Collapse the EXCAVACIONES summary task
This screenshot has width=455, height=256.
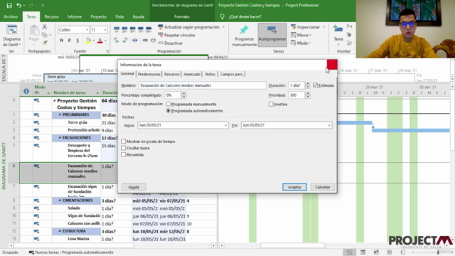pyautogui.click(x=60, y=138)
